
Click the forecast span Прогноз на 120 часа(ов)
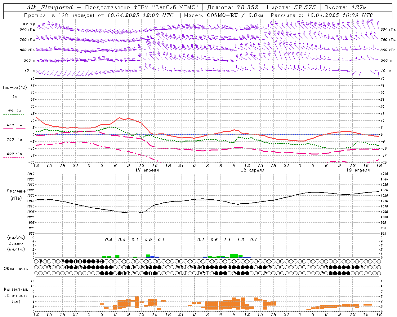pos(60,15)
